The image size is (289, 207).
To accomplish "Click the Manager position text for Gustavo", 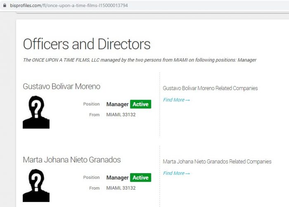I will 117,105.
